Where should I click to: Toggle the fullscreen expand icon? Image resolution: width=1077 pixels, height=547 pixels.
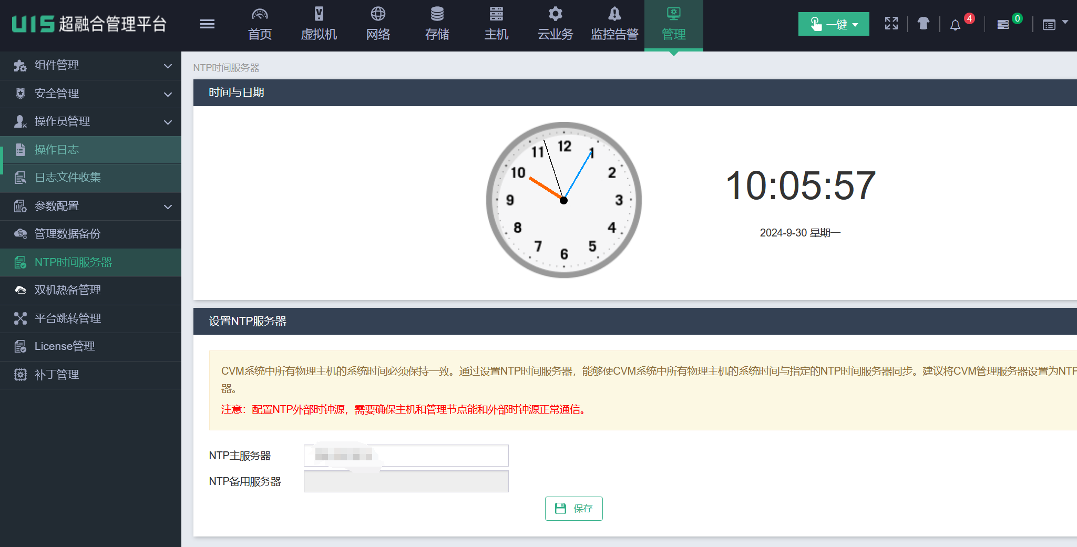point(891,24)
